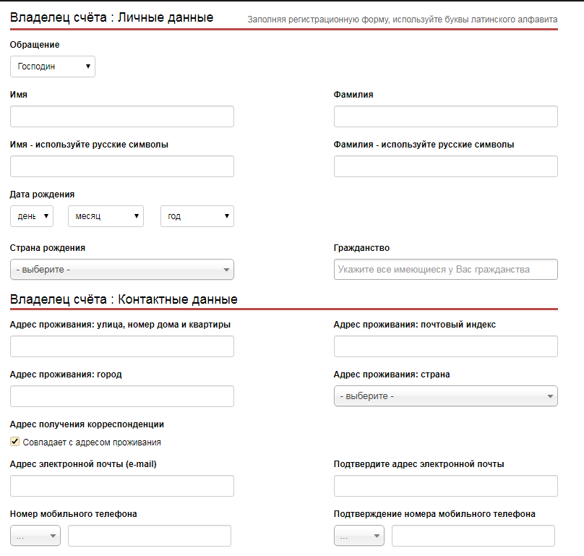Image resolution: width=584 pixels, height=556 pixels.
Task: Expand the Адрес проживания страна dropdown
Action: click(445, 396)
